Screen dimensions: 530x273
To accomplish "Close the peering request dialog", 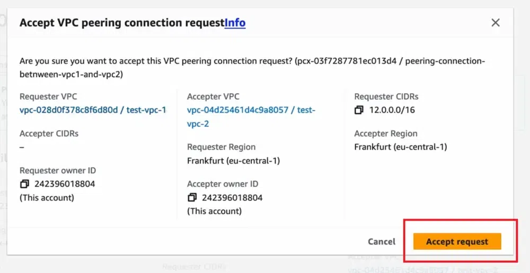I will [496, 23].
